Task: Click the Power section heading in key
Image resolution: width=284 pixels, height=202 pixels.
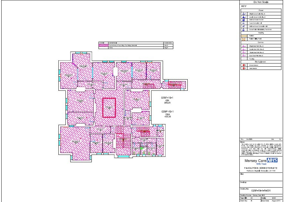Action: [x=261, y=10]
